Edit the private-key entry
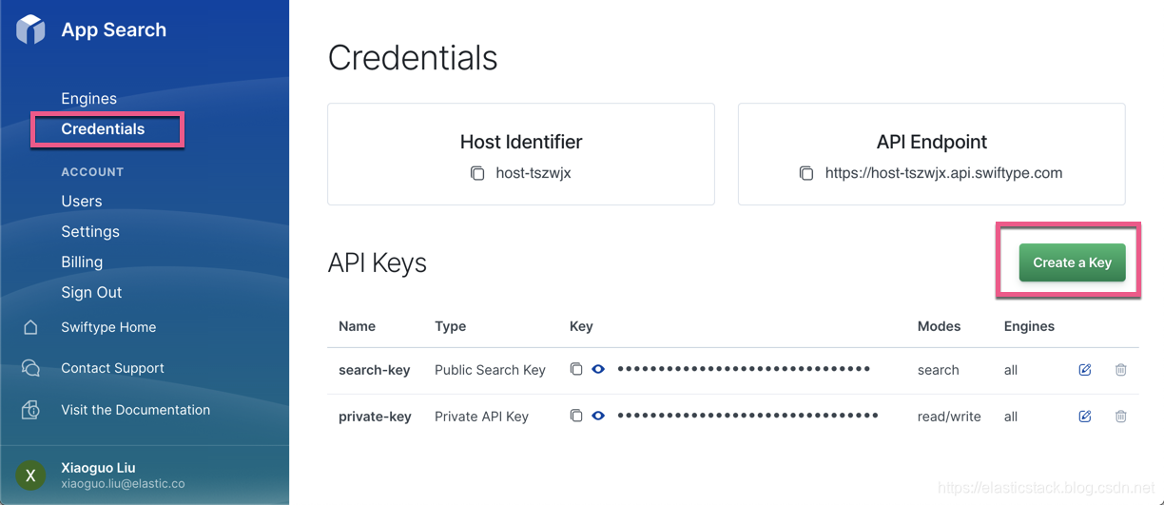1164x505 pixels. coord(1085,416)
